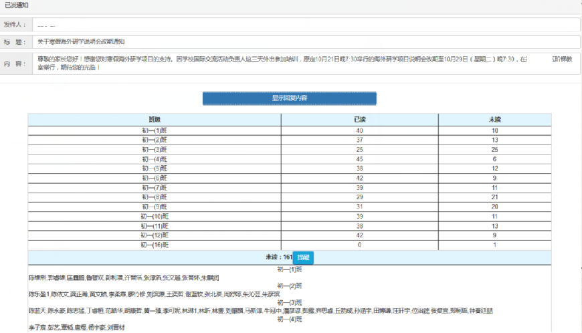Viewport: 582px width, 333px height.
Task: Click read count 39 for 初一(10)班
Action: [x=359, y=217]
